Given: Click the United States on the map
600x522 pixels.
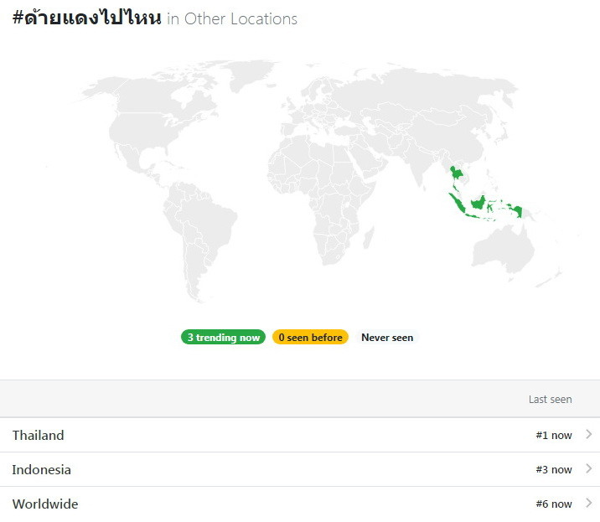Looking at the screenshot, I should point(143,130).
